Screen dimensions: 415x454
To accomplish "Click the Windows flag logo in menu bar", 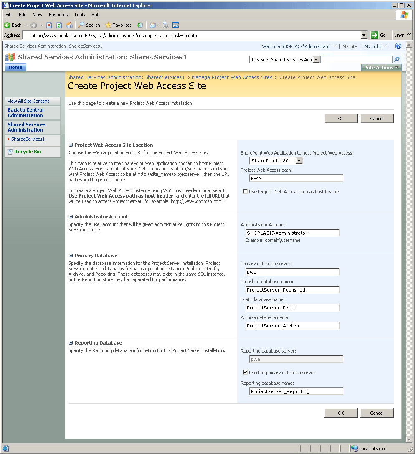I will pos(404,15).
